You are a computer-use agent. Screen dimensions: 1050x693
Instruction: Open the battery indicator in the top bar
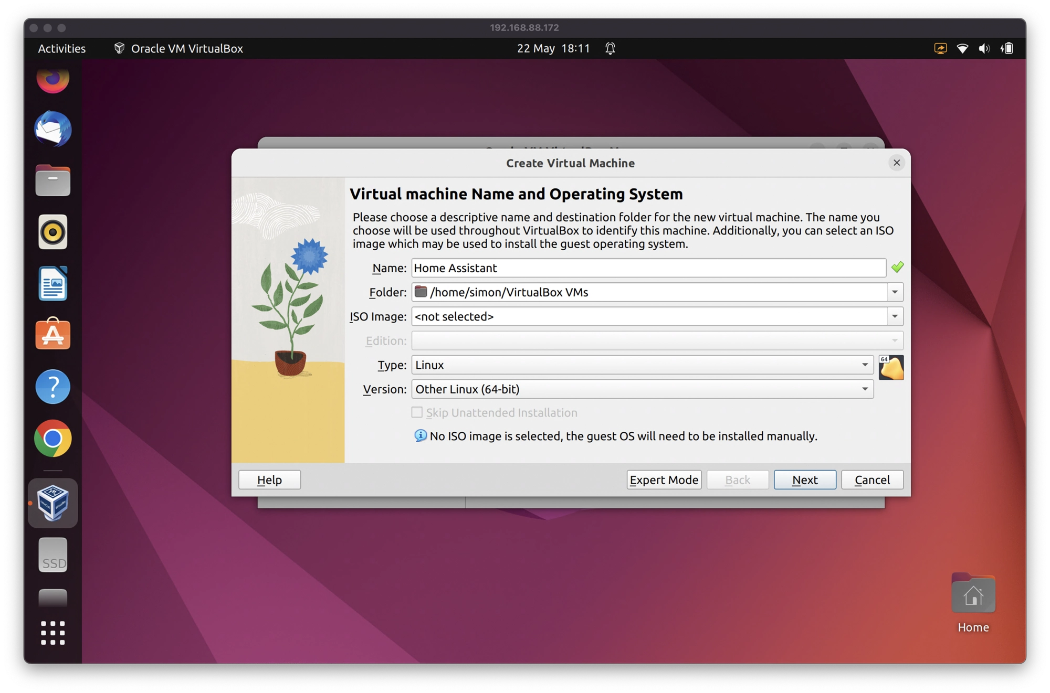pos(1006,48)
